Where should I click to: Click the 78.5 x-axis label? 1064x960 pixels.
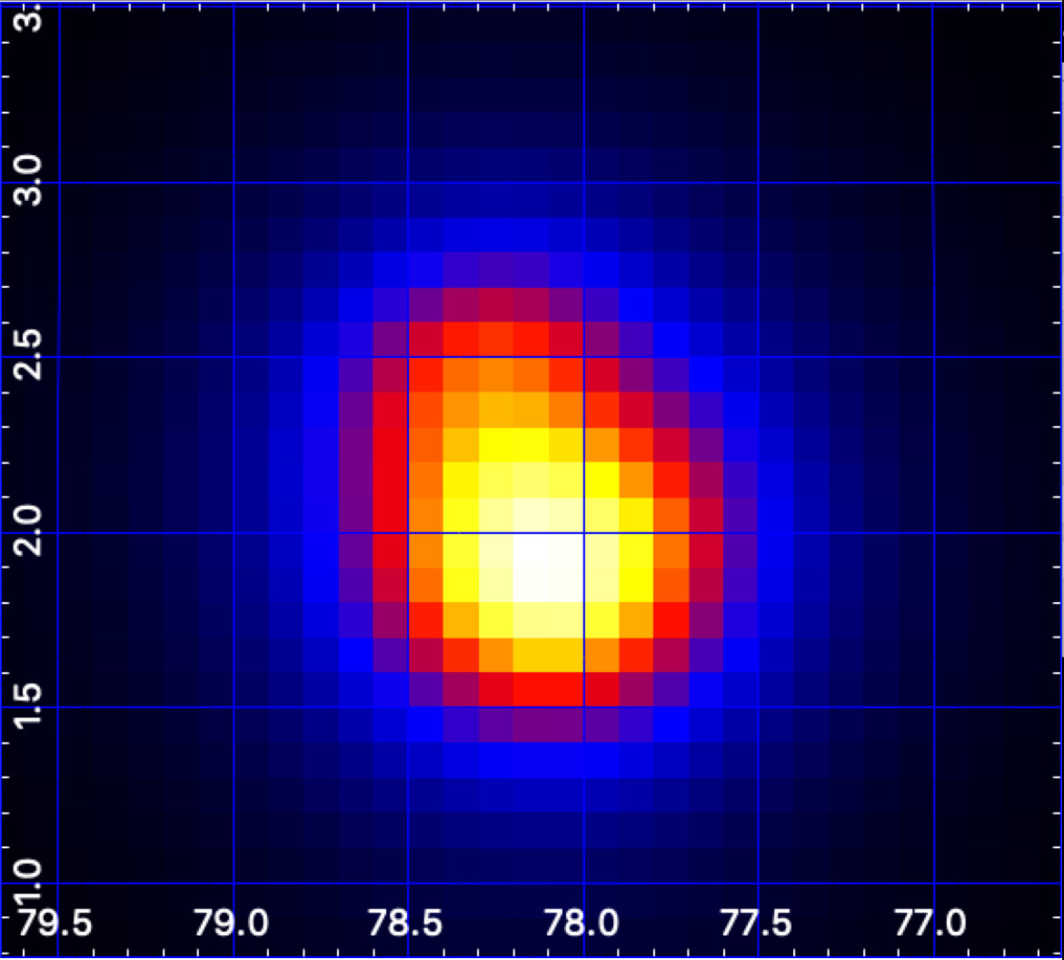click(405, 924)
